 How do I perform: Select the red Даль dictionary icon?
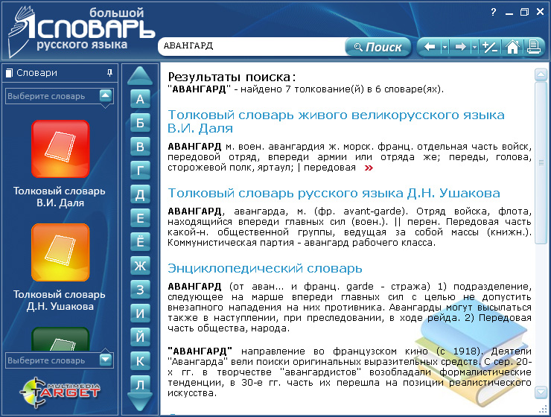tap(60, 149)
